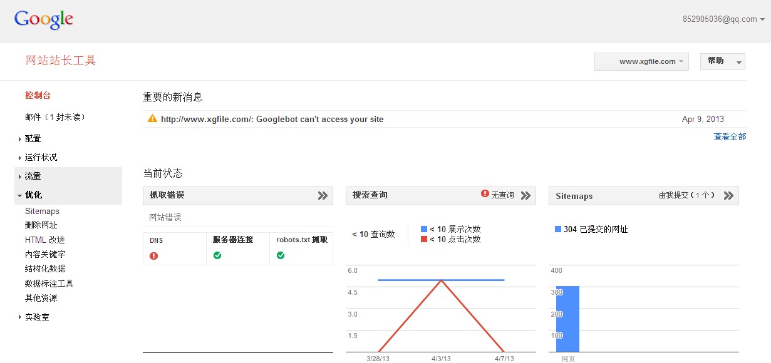Screen dimensions: 771x363
Task: Open the www.xgfile.com site selector dropdown
Action: (x=641, y=61)
